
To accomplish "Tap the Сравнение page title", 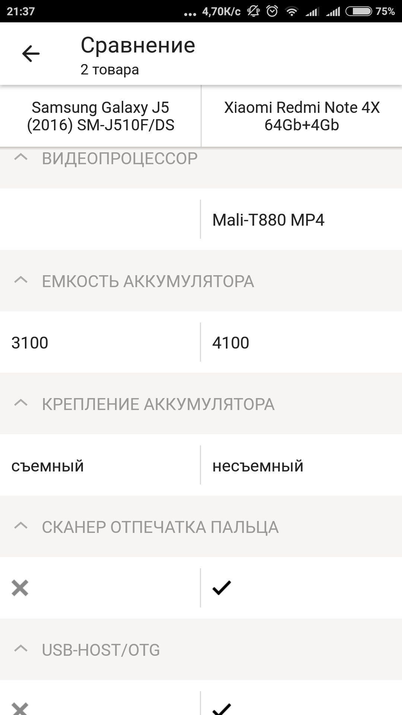I will (138, 45).
